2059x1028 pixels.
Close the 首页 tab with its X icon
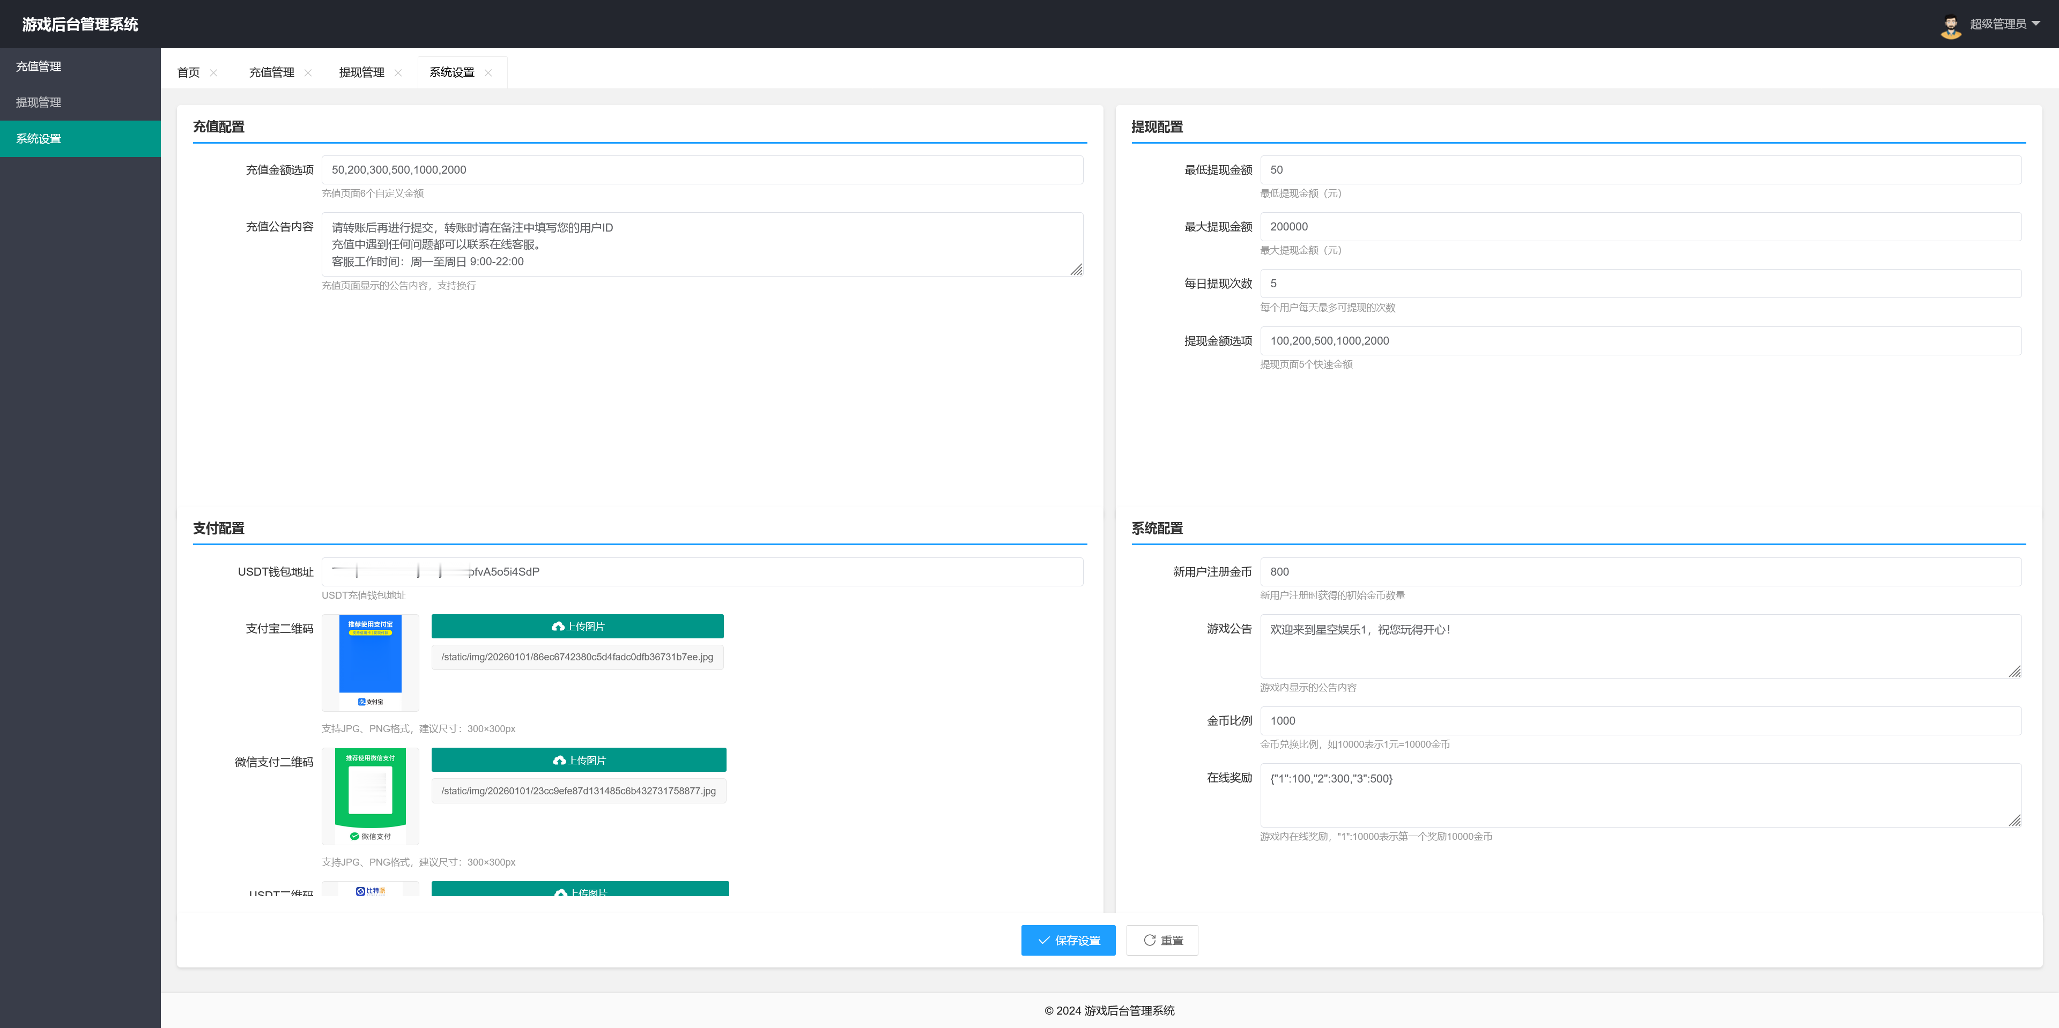click(x=213, y=73)
